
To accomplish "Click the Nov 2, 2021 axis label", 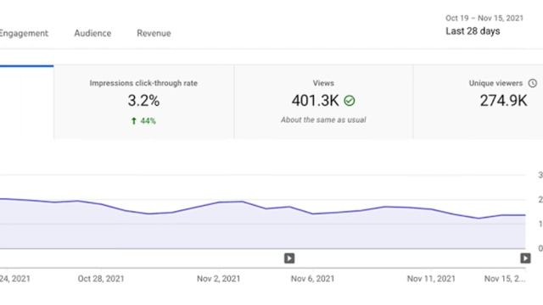I will pyautogui.click(x=219, y=279).
